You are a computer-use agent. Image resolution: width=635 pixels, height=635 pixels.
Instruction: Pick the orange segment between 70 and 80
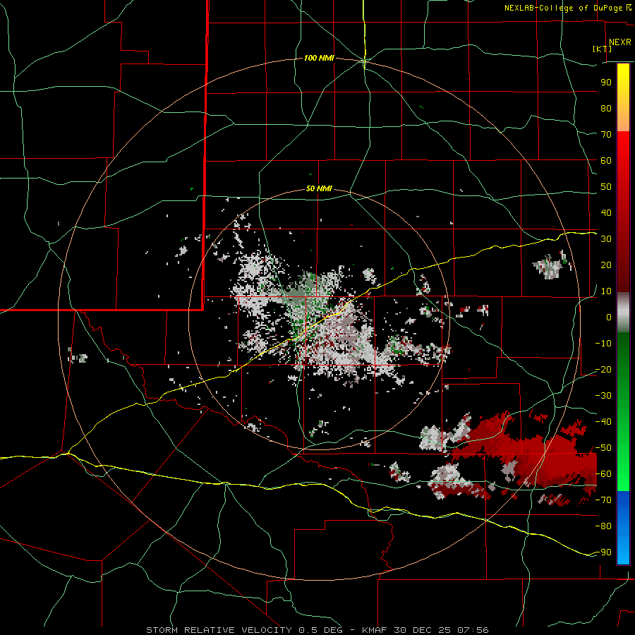click(x=623, y=121)
